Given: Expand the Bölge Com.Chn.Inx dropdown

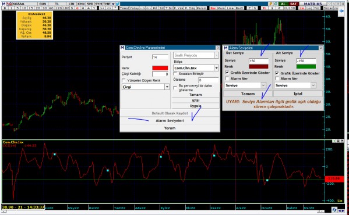Looking at the screenshot, I should 196,68.
